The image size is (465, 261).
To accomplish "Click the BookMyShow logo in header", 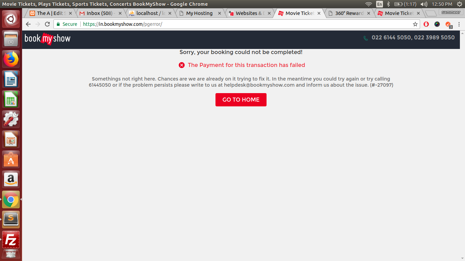I will click(x=47, y=39).
